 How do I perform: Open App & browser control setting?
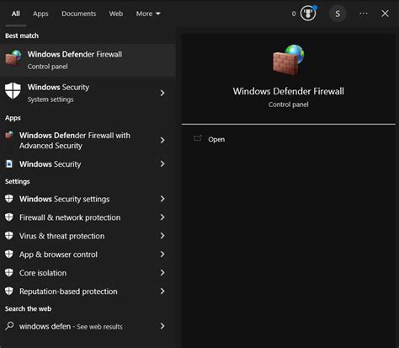[88, 254]
